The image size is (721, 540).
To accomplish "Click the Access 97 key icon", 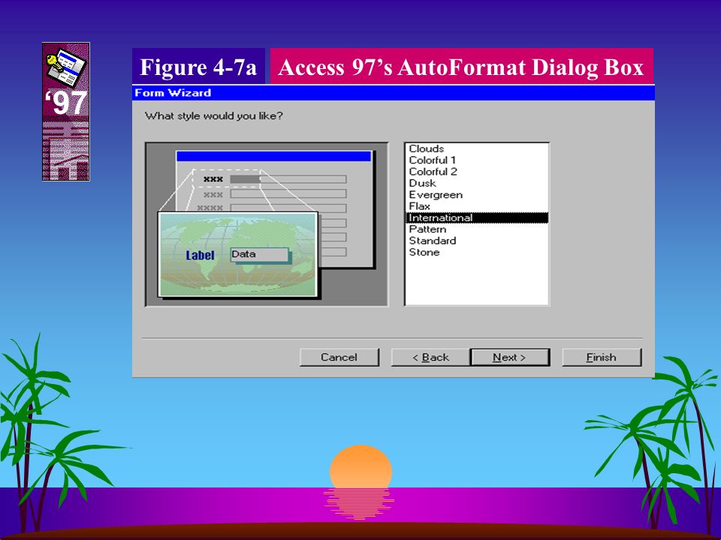I will coord(66,67).
